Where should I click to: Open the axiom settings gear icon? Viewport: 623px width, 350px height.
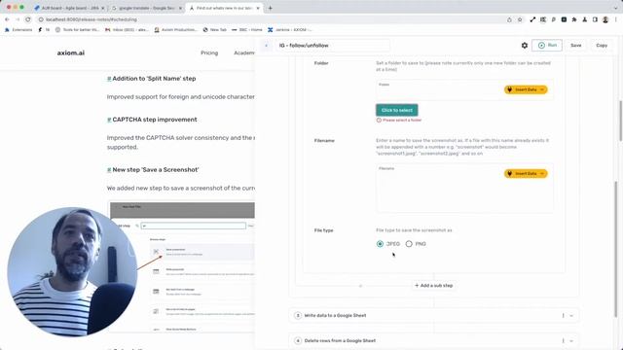click(525, 46)
